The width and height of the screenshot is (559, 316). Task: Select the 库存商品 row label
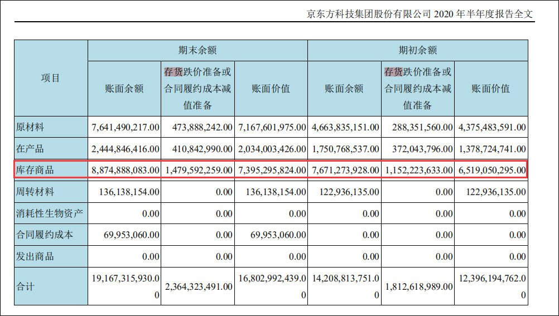click(x=35, y=170)
